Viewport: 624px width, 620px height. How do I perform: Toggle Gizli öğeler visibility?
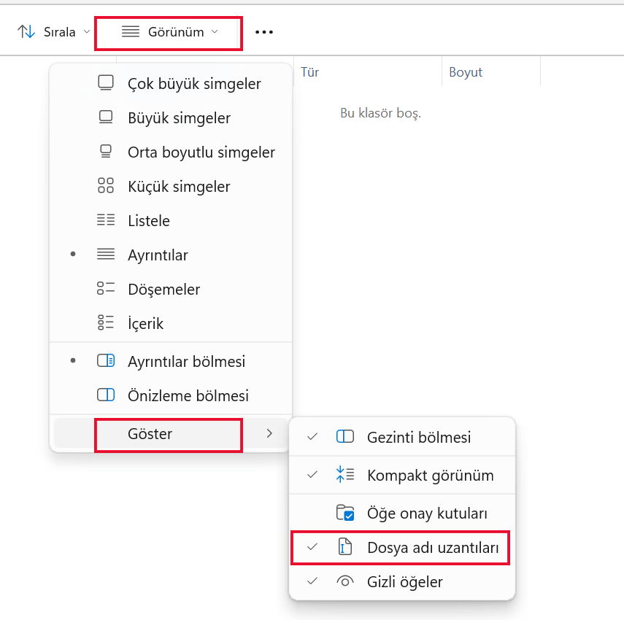[402, 581]
